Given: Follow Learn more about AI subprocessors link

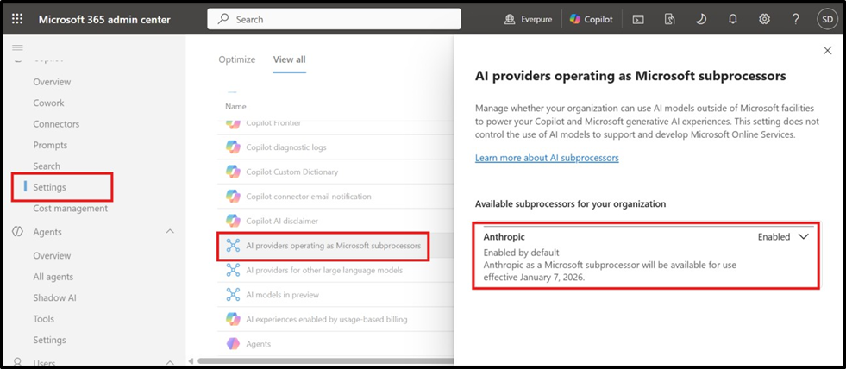Looking at the screenshot, I should point(547,158).
